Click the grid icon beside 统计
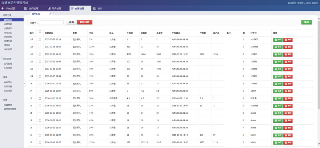 coord(95,9)
